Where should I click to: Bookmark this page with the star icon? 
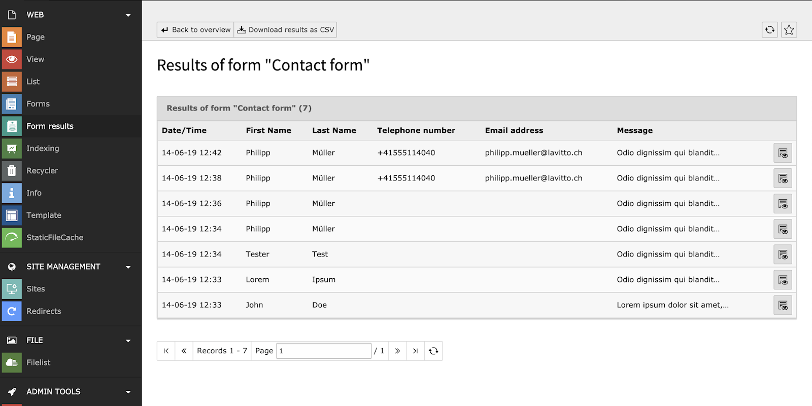click(x=789, y=30)
